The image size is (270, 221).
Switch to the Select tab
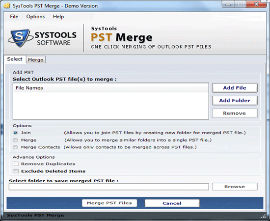point(15,59)
